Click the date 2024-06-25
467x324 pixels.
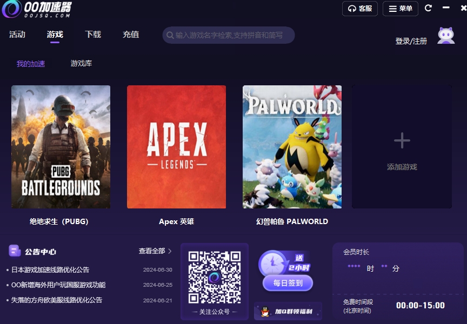point(157,285)
